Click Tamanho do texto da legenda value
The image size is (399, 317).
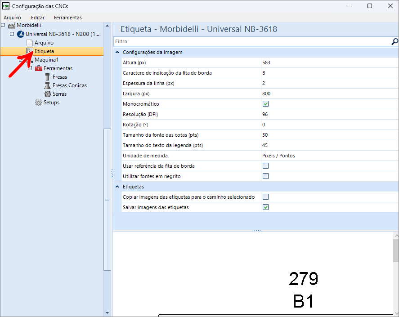click(330, 145)
